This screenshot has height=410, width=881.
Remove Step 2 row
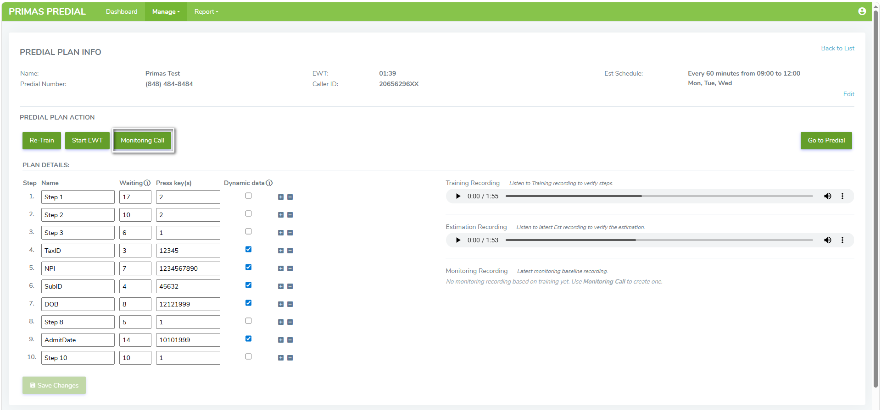tap(290, 215)
